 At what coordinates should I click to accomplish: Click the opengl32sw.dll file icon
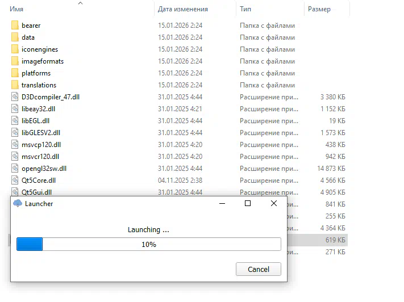(x=15, y=169)
